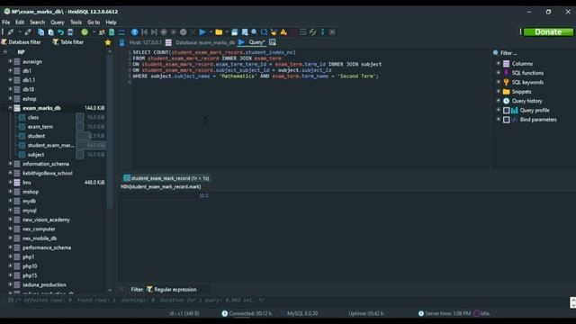Click the connected clock status icon

[224, 313]
